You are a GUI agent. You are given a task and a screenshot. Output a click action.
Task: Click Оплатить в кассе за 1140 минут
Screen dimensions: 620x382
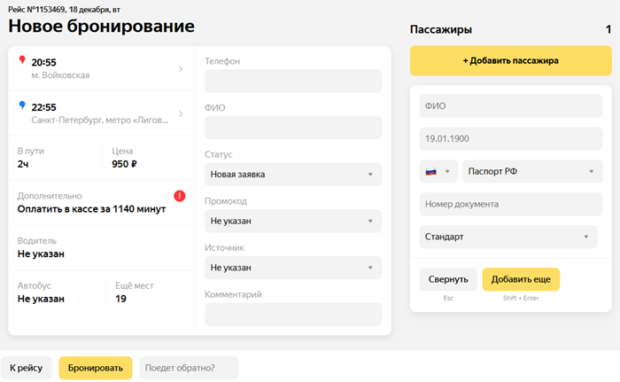click(x=91, y=209)
